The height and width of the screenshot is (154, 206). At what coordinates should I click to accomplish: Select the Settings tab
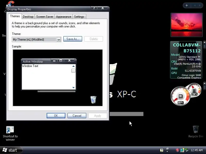(x=79, y=17)
